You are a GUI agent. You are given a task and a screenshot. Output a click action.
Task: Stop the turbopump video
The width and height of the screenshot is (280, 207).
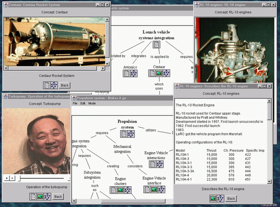click(12, 178)
